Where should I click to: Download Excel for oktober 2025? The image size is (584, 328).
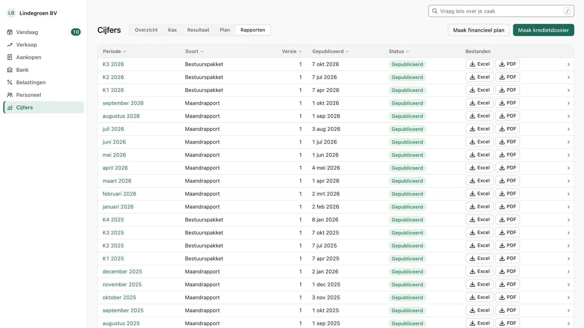pyautogui.click(x=479, y=297)
